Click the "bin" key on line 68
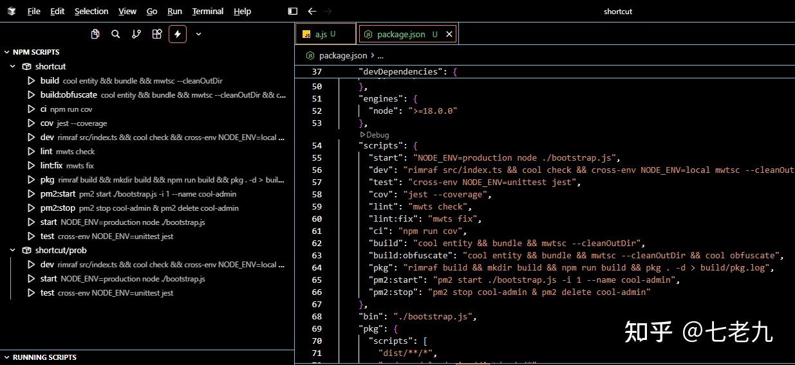Image resolution: width=795 pixels, height=365 pixels. coord(372,317)
